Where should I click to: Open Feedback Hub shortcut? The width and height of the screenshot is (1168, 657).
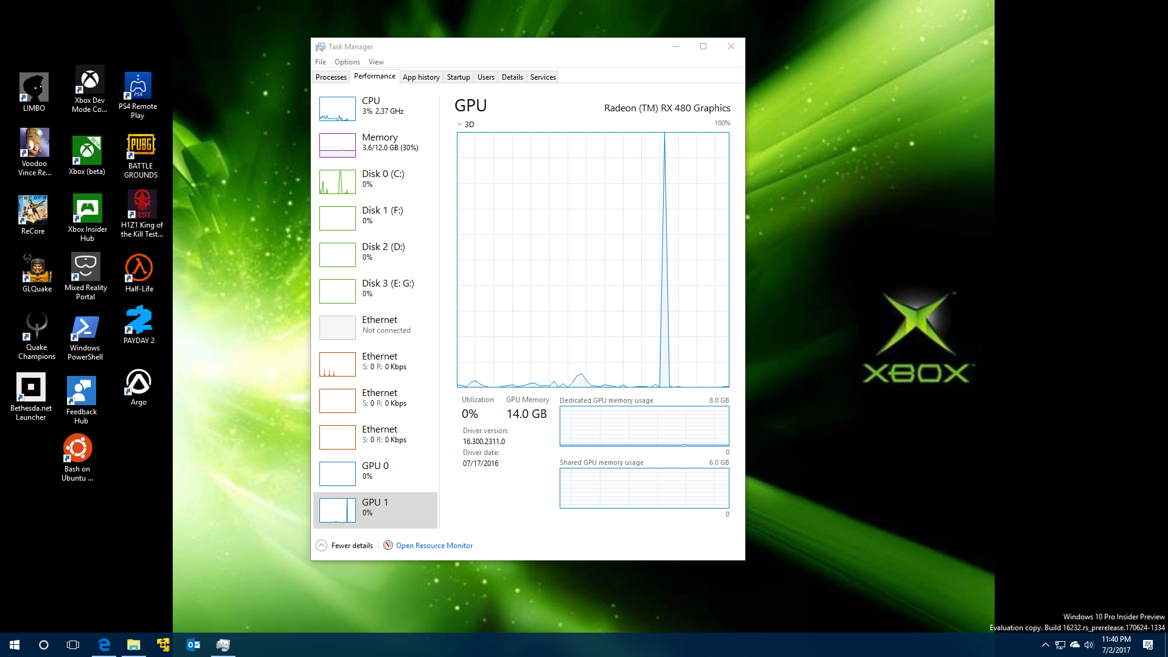[x=81, y=400]
